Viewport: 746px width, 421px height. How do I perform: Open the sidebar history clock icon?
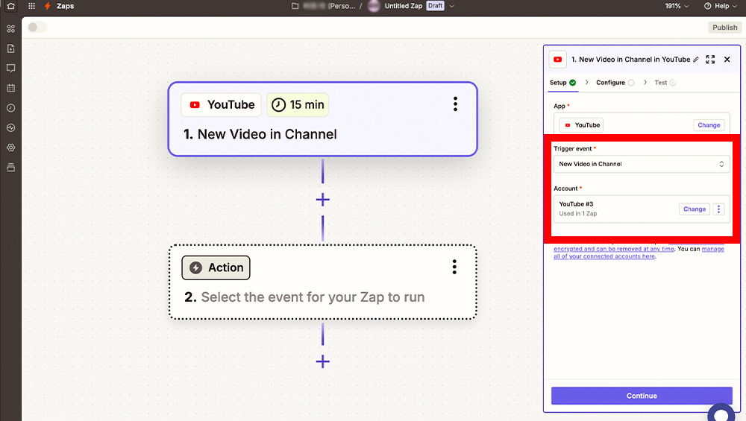11,108
